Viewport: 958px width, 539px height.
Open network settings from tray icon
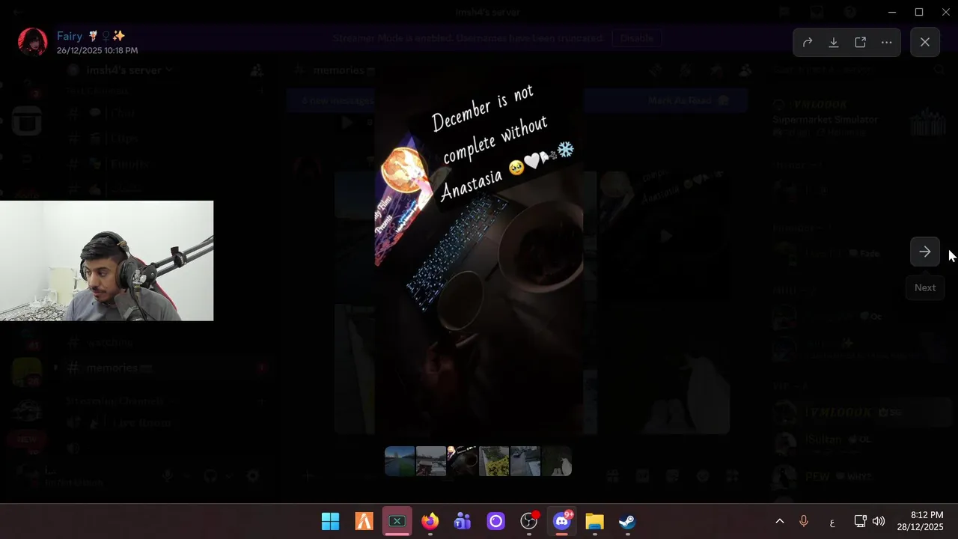(861, 522)
